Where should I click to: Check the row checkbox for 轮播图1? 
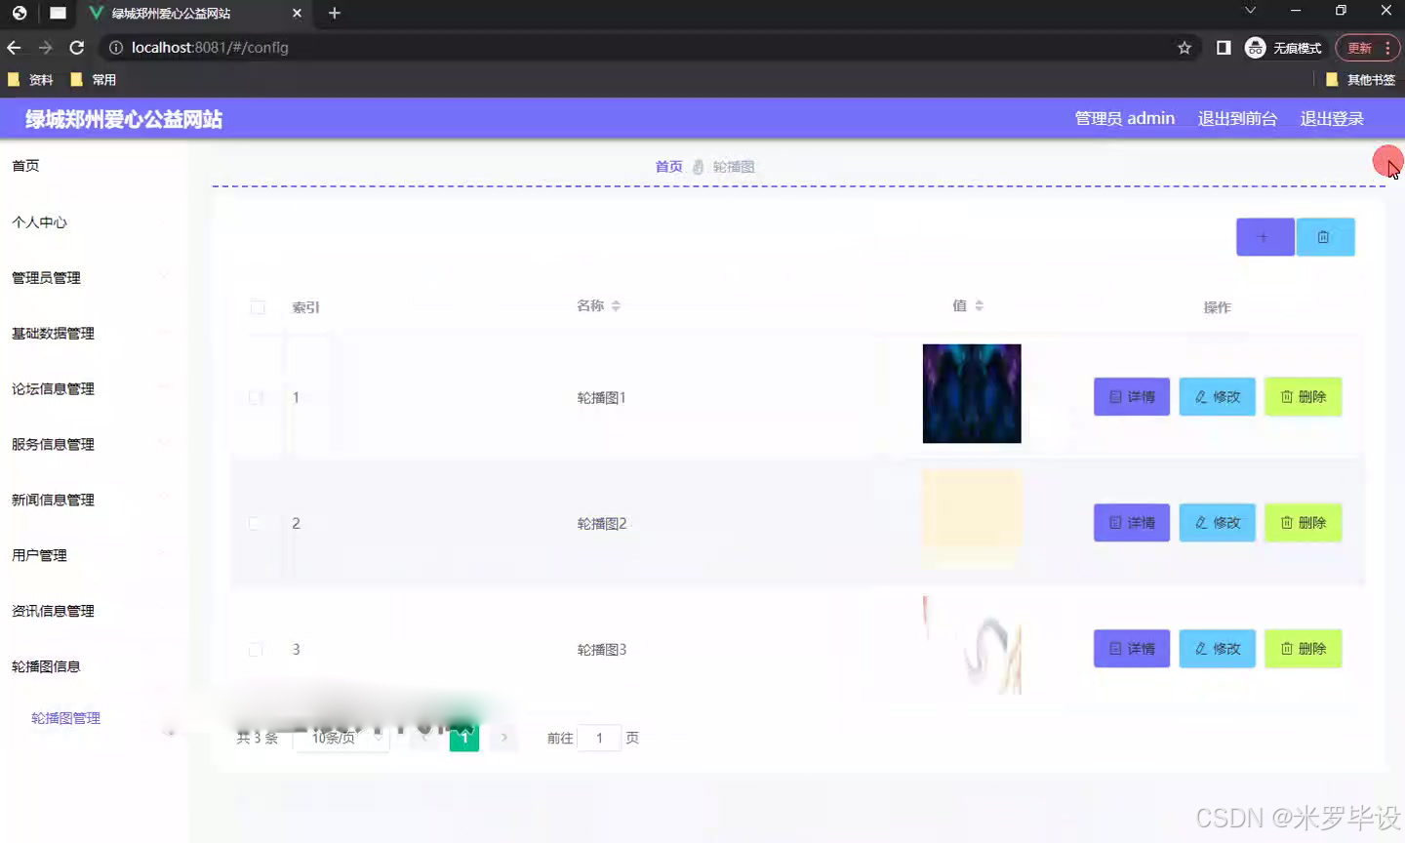(x=256, y=396)
